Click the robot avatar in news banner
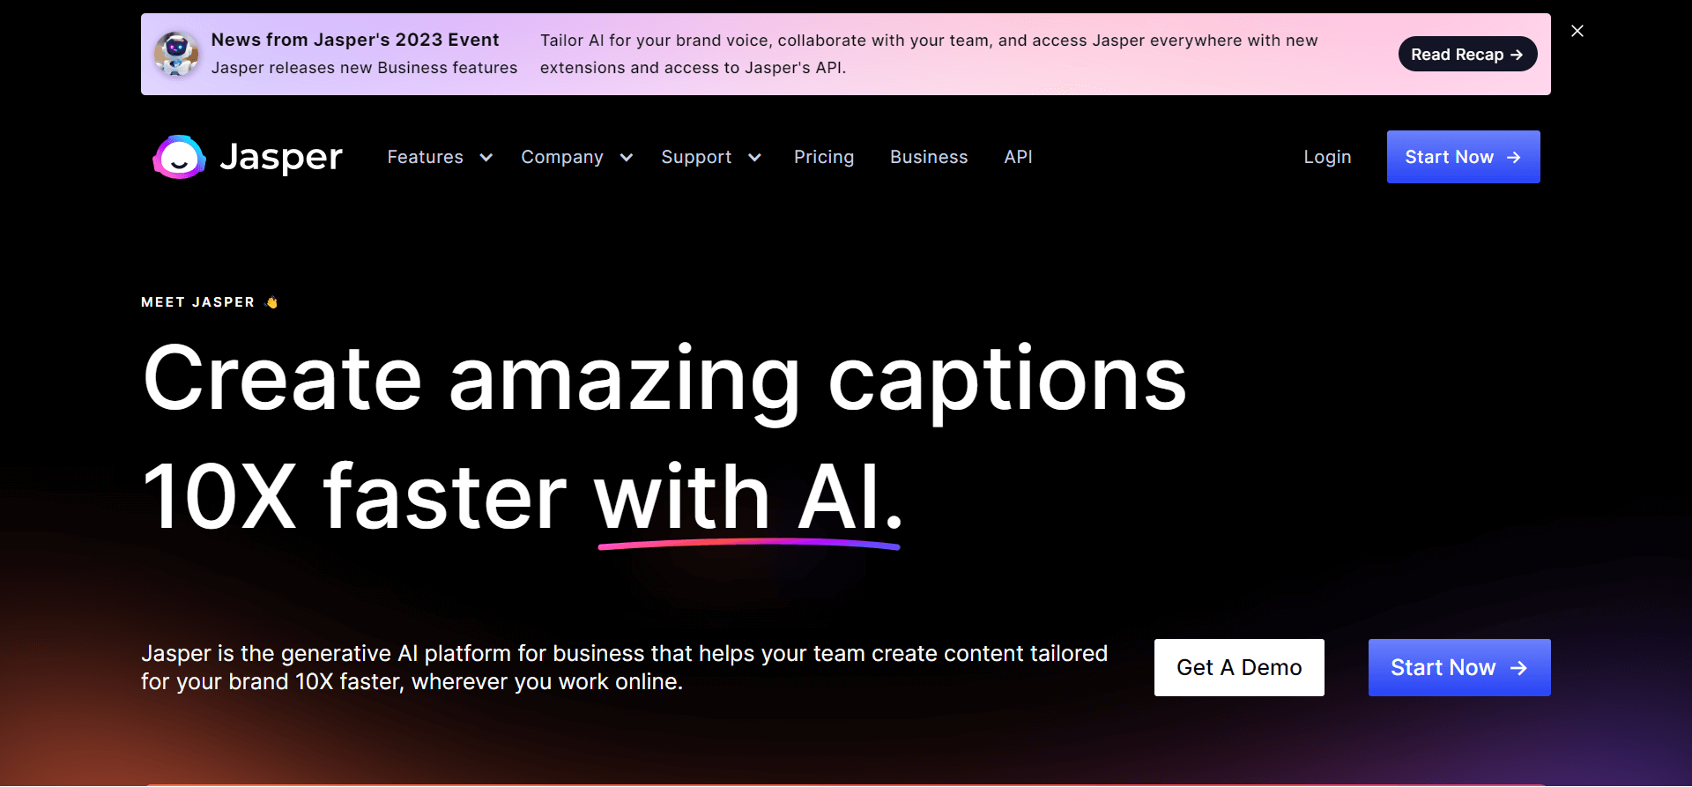This screenshot has width=1692, height=787. (176, 54)
